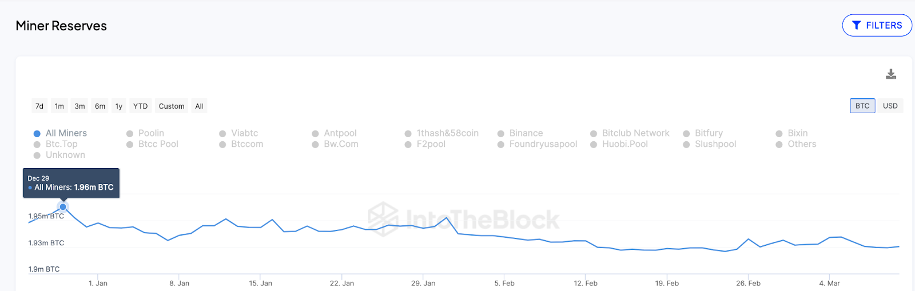Open the FILTERS button

(877, 25)
